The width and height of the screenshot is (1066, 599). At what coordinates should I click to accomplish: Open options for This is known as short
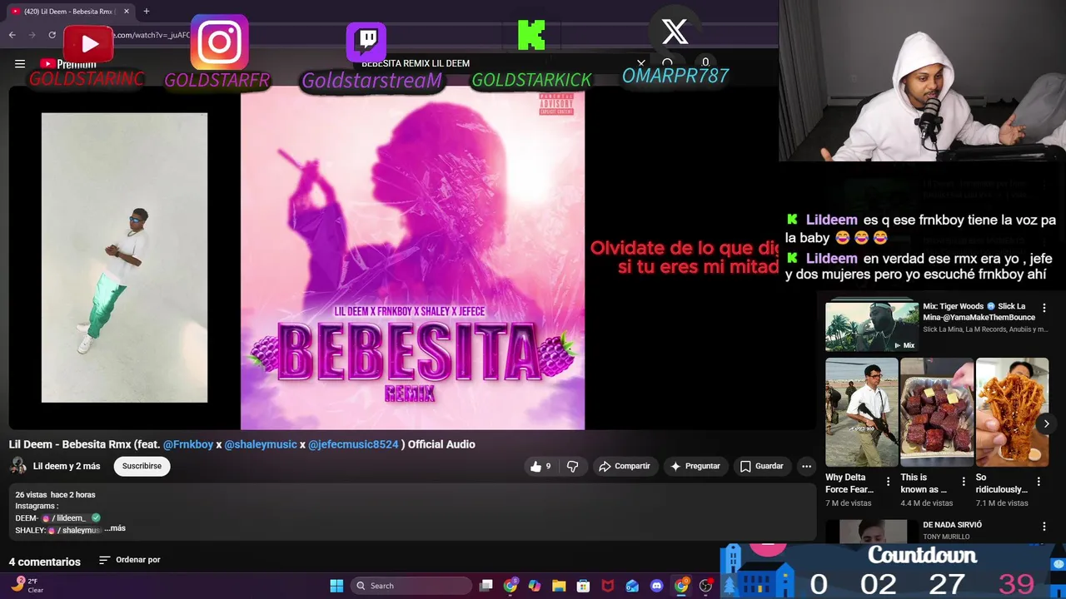[x=964, y=482]
